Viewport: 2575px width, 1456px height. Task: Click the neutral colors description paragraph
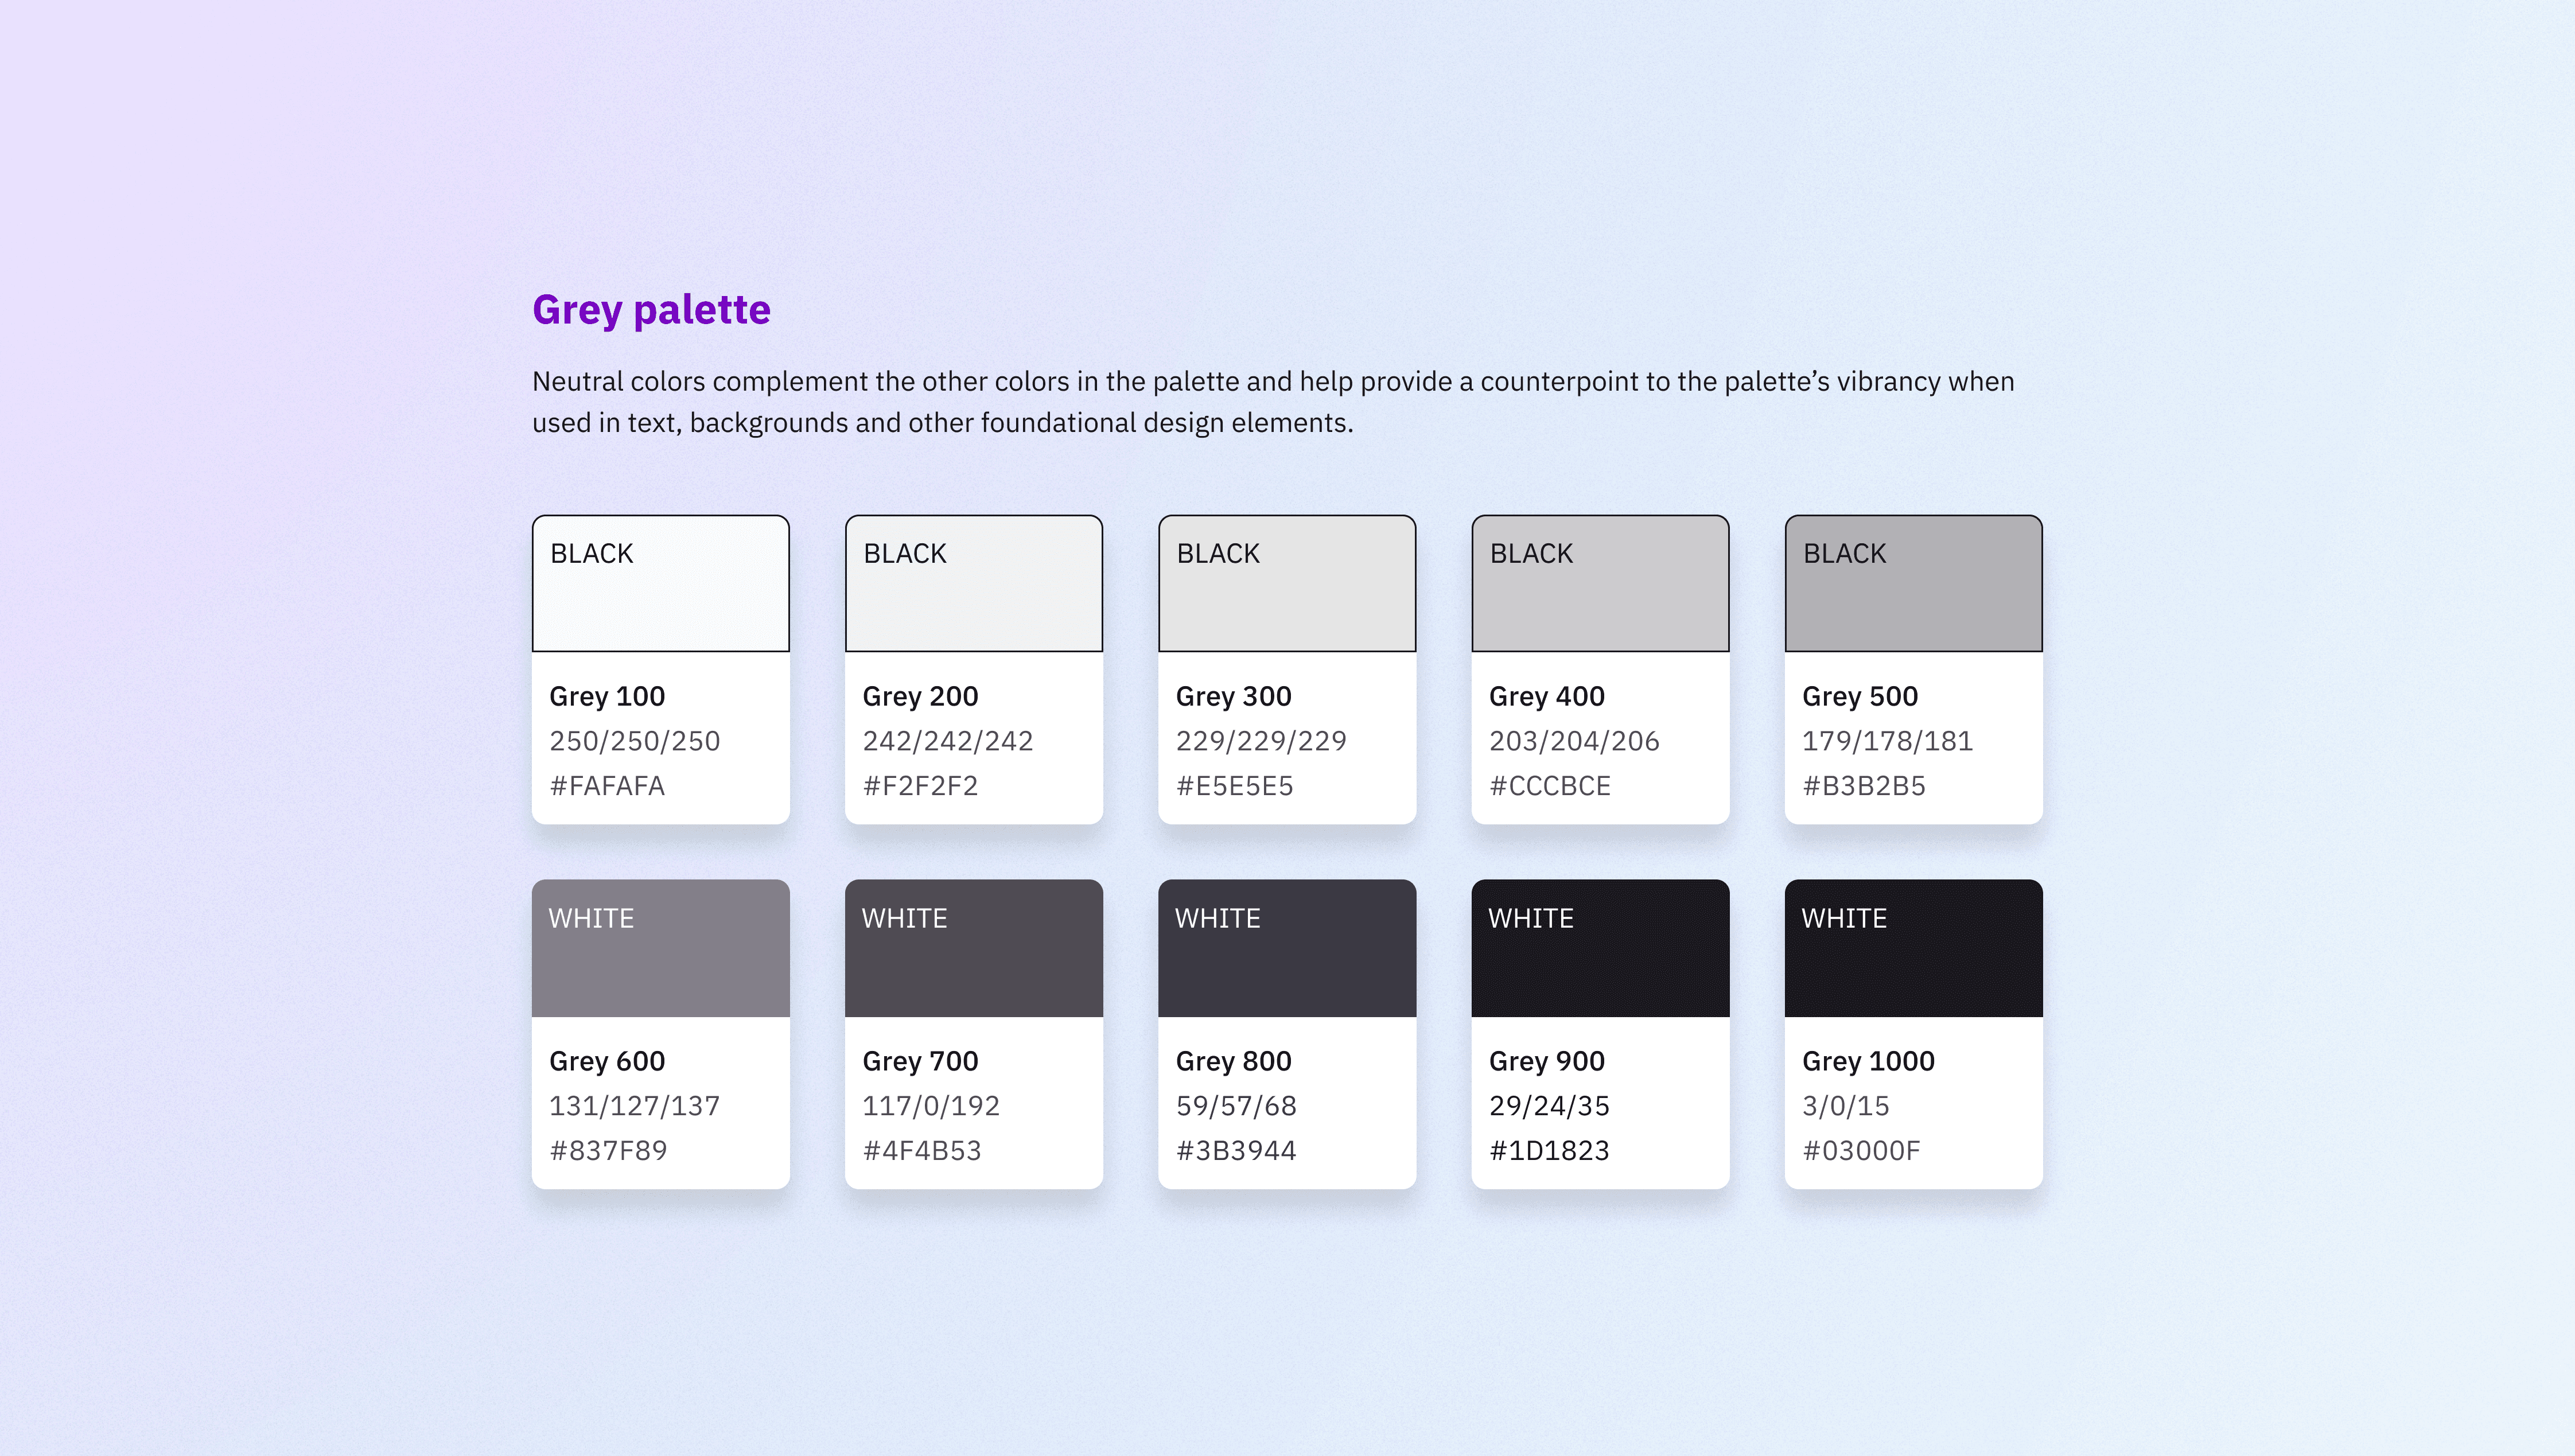point(1272,402)
